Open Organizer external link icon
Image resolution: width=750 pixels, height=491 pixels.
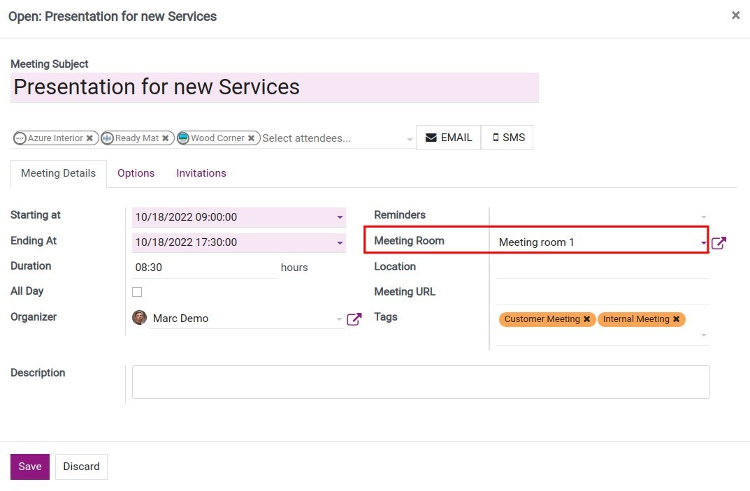(354, 319)
